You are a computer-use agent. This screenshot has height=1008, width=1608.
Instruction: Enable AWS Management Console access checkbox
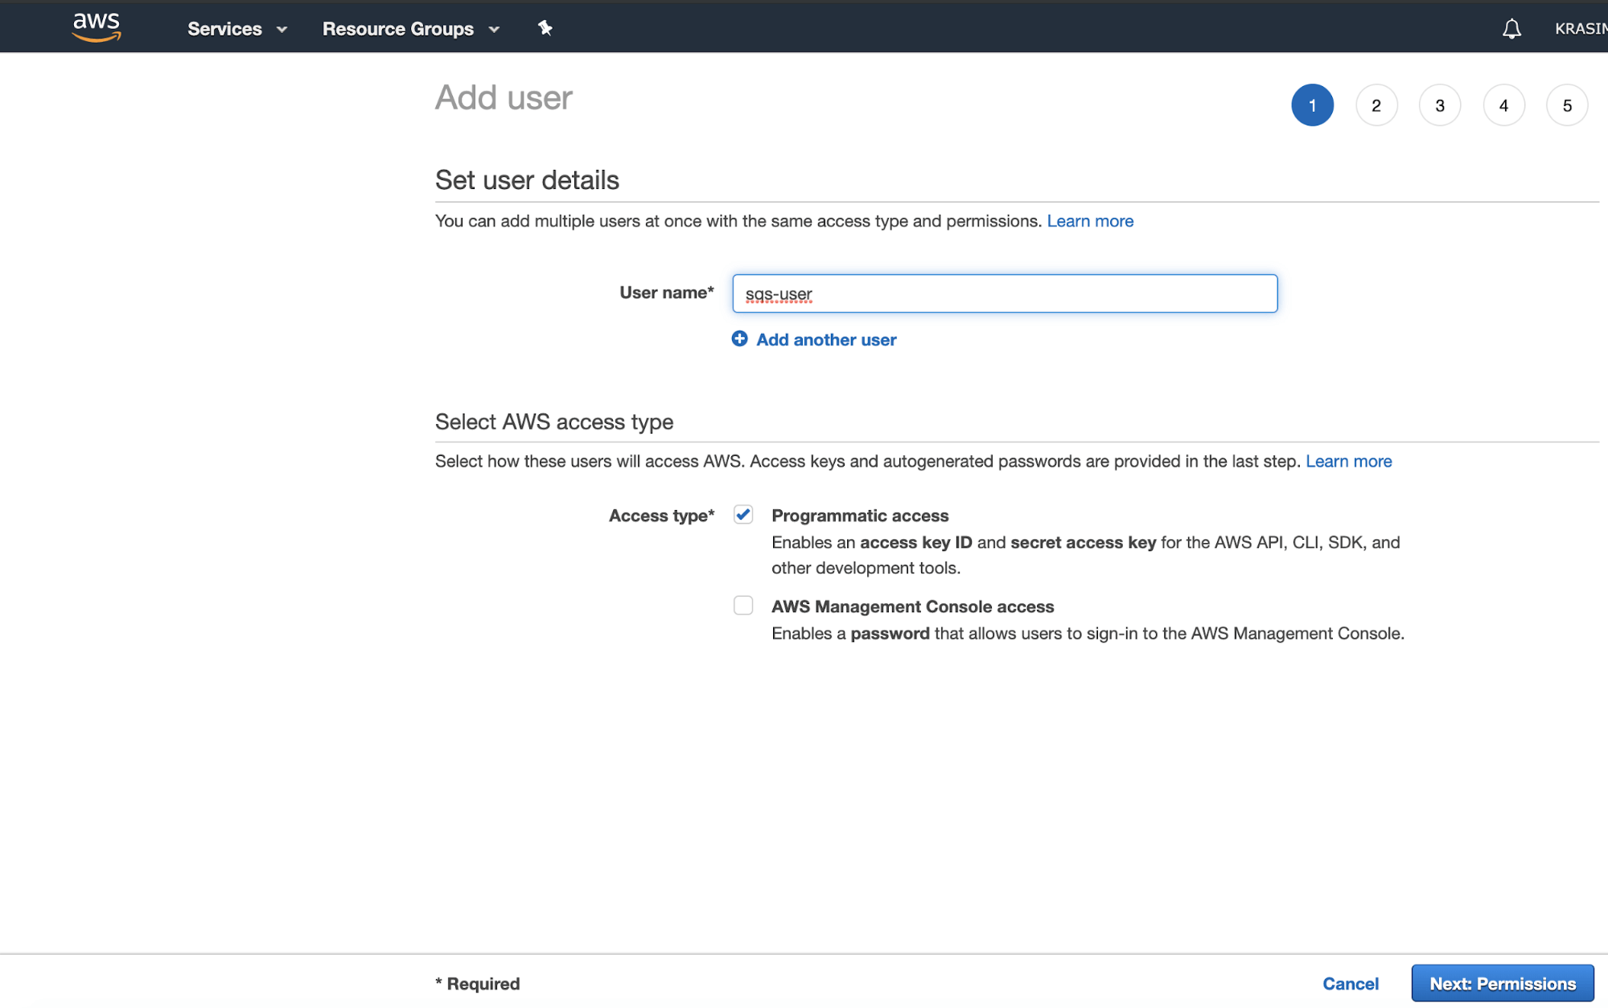click(742, 605)
